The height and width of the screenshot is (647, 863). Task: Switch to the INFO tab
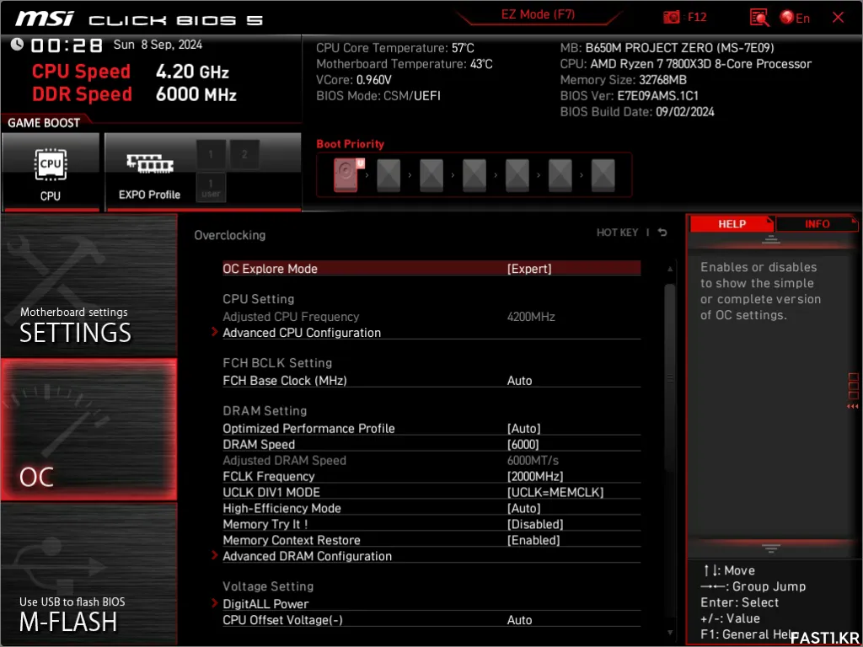[817, 224]
